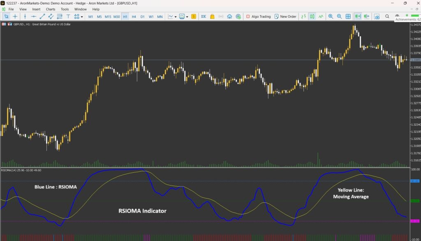Open the templates dropdown arrow
The image size is (421, 241).
[x=187, y=17]
